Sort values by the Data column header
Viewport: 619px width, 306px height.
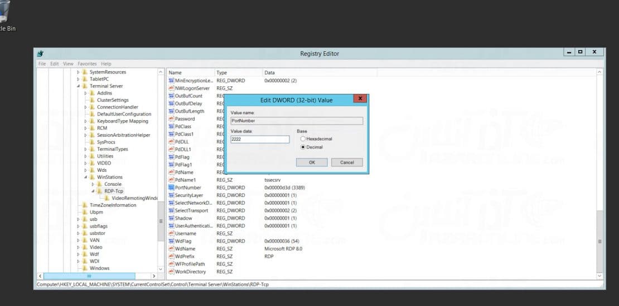tap(320, 73)
